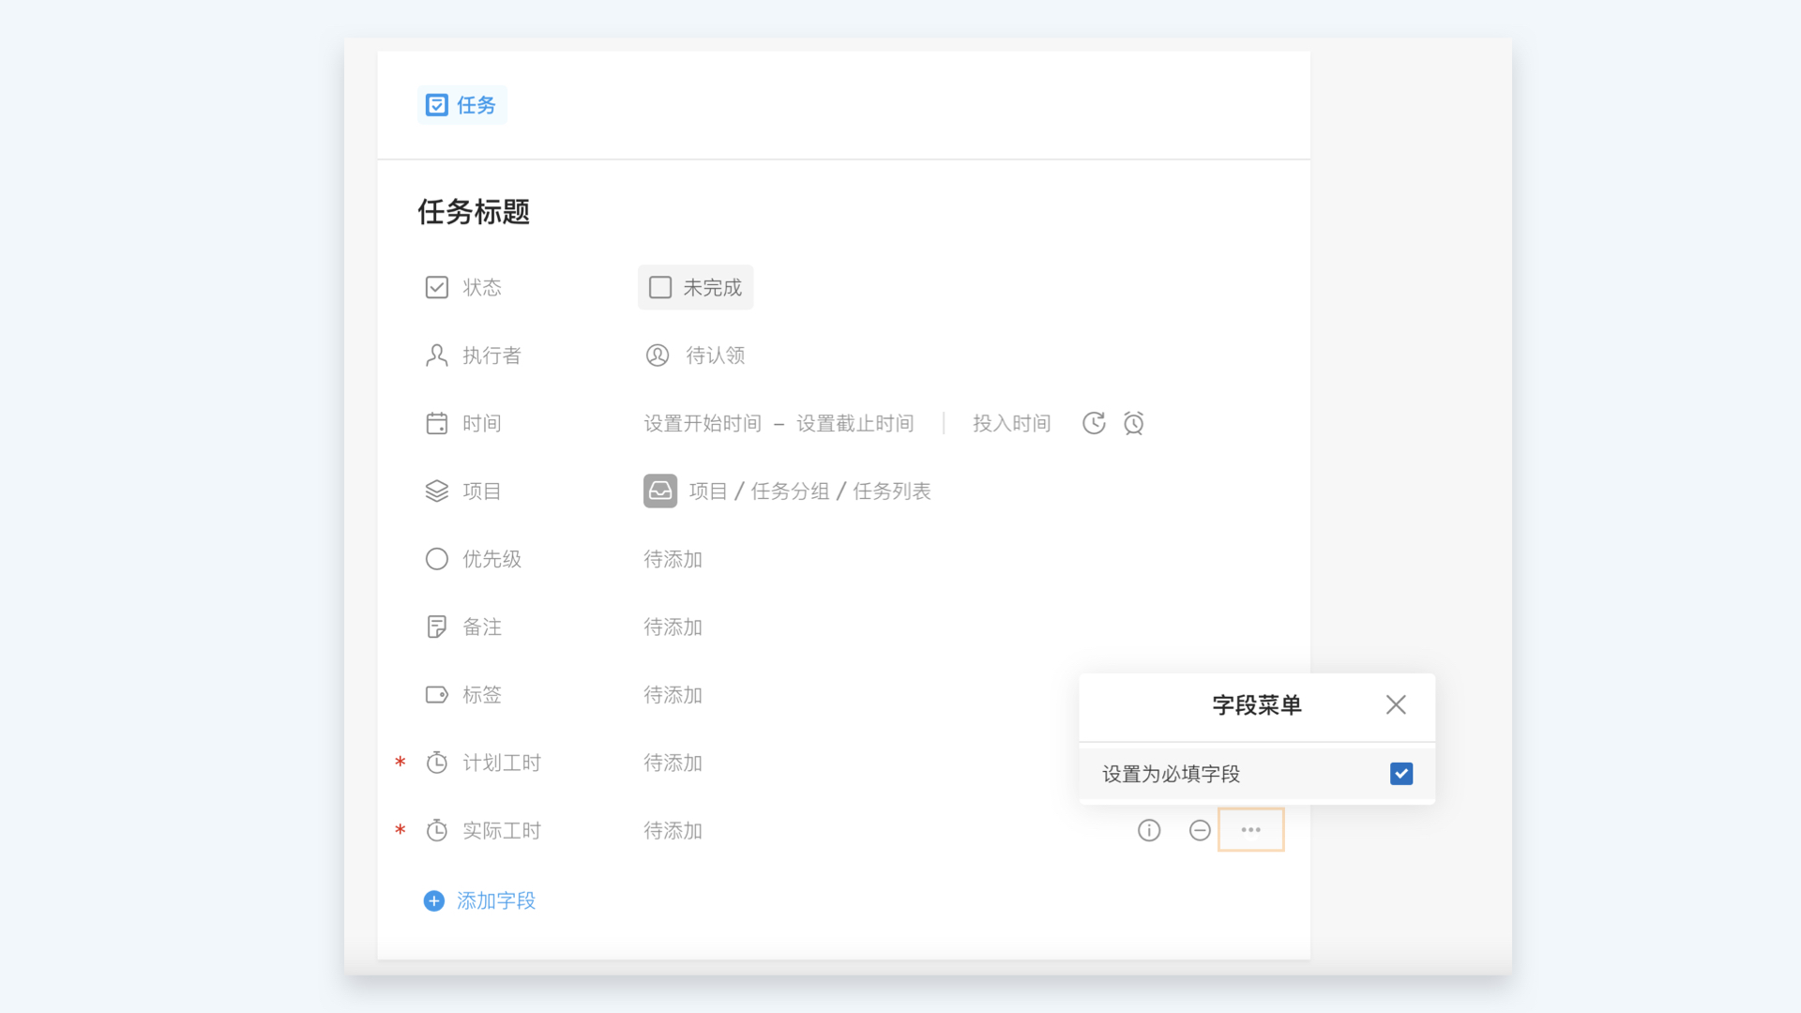Click 待添加 in the 计划工时 row

coord(673,763)
